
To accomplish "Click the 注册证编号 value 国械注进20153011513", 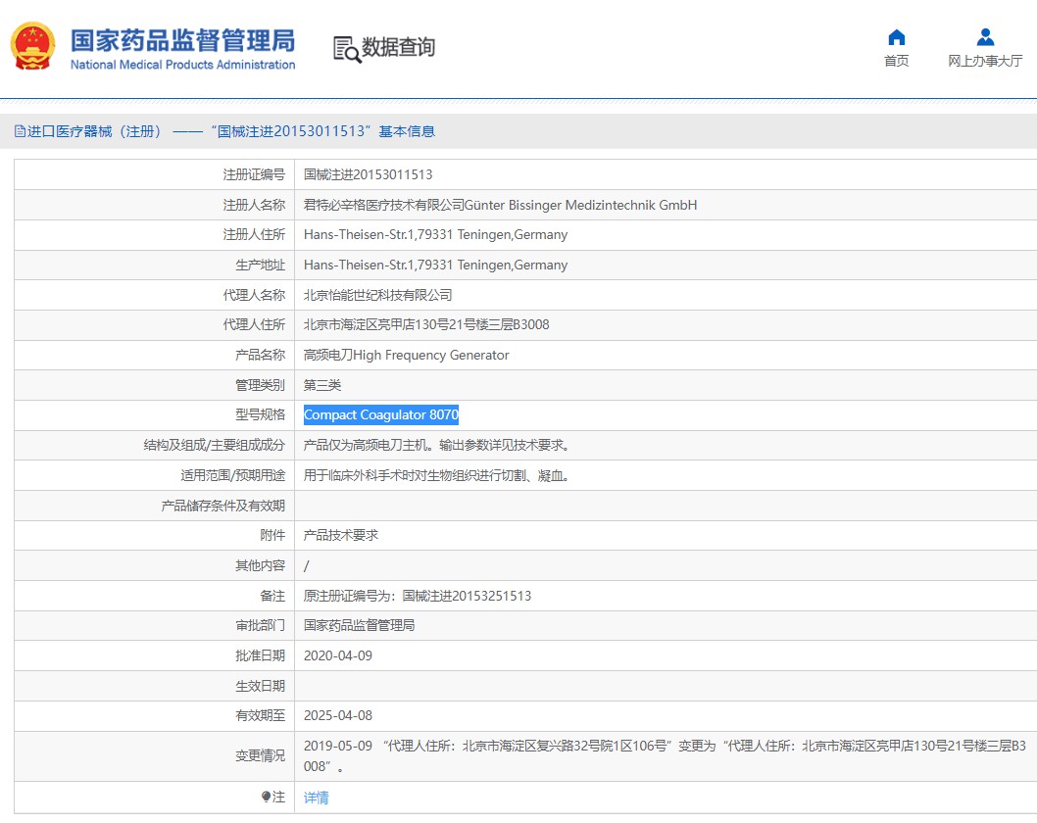I will (368, 174).
